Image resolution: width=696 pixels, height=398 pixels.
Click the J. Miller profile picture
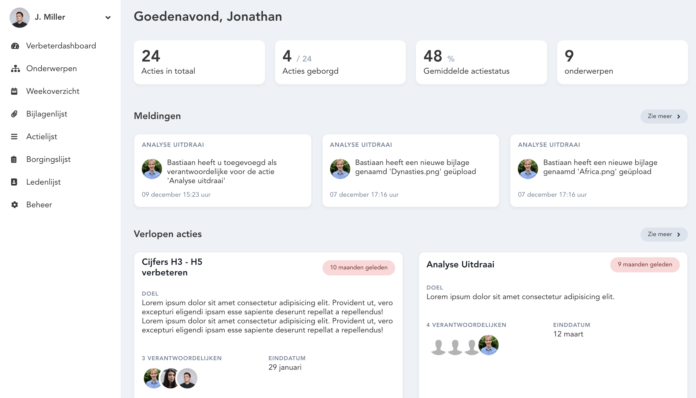coord(20,17)
